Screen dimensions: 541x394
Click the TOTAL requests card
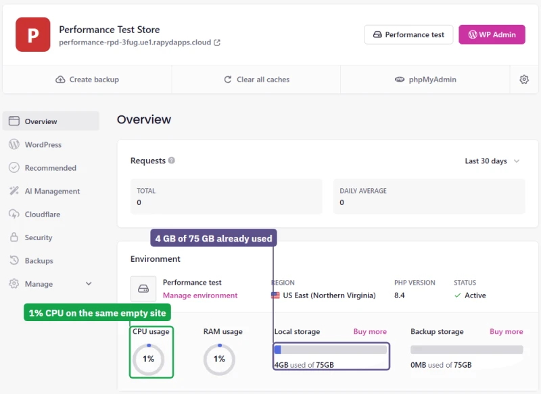(x=227, y=196)
